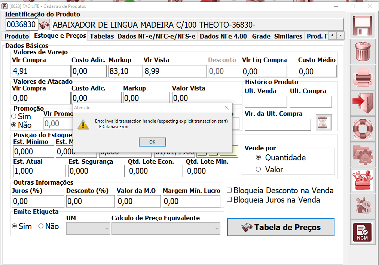Open Tabela de Preços button
This screenshot has height=265, width=379.
[281, 227]
